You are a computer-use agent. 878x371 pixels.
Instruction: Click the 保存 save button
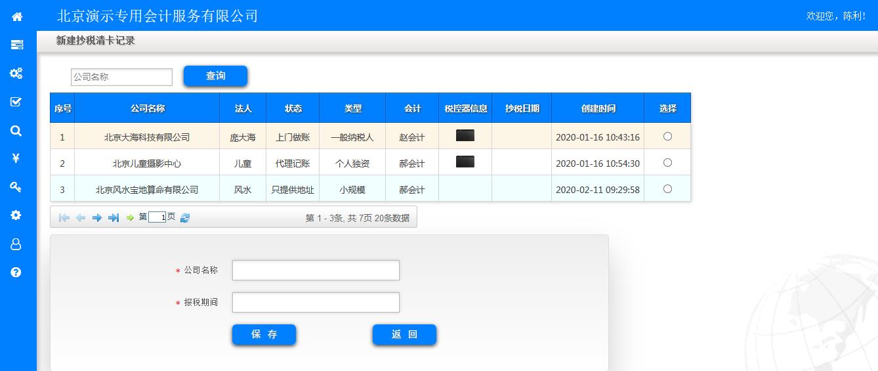click(264, 334)
